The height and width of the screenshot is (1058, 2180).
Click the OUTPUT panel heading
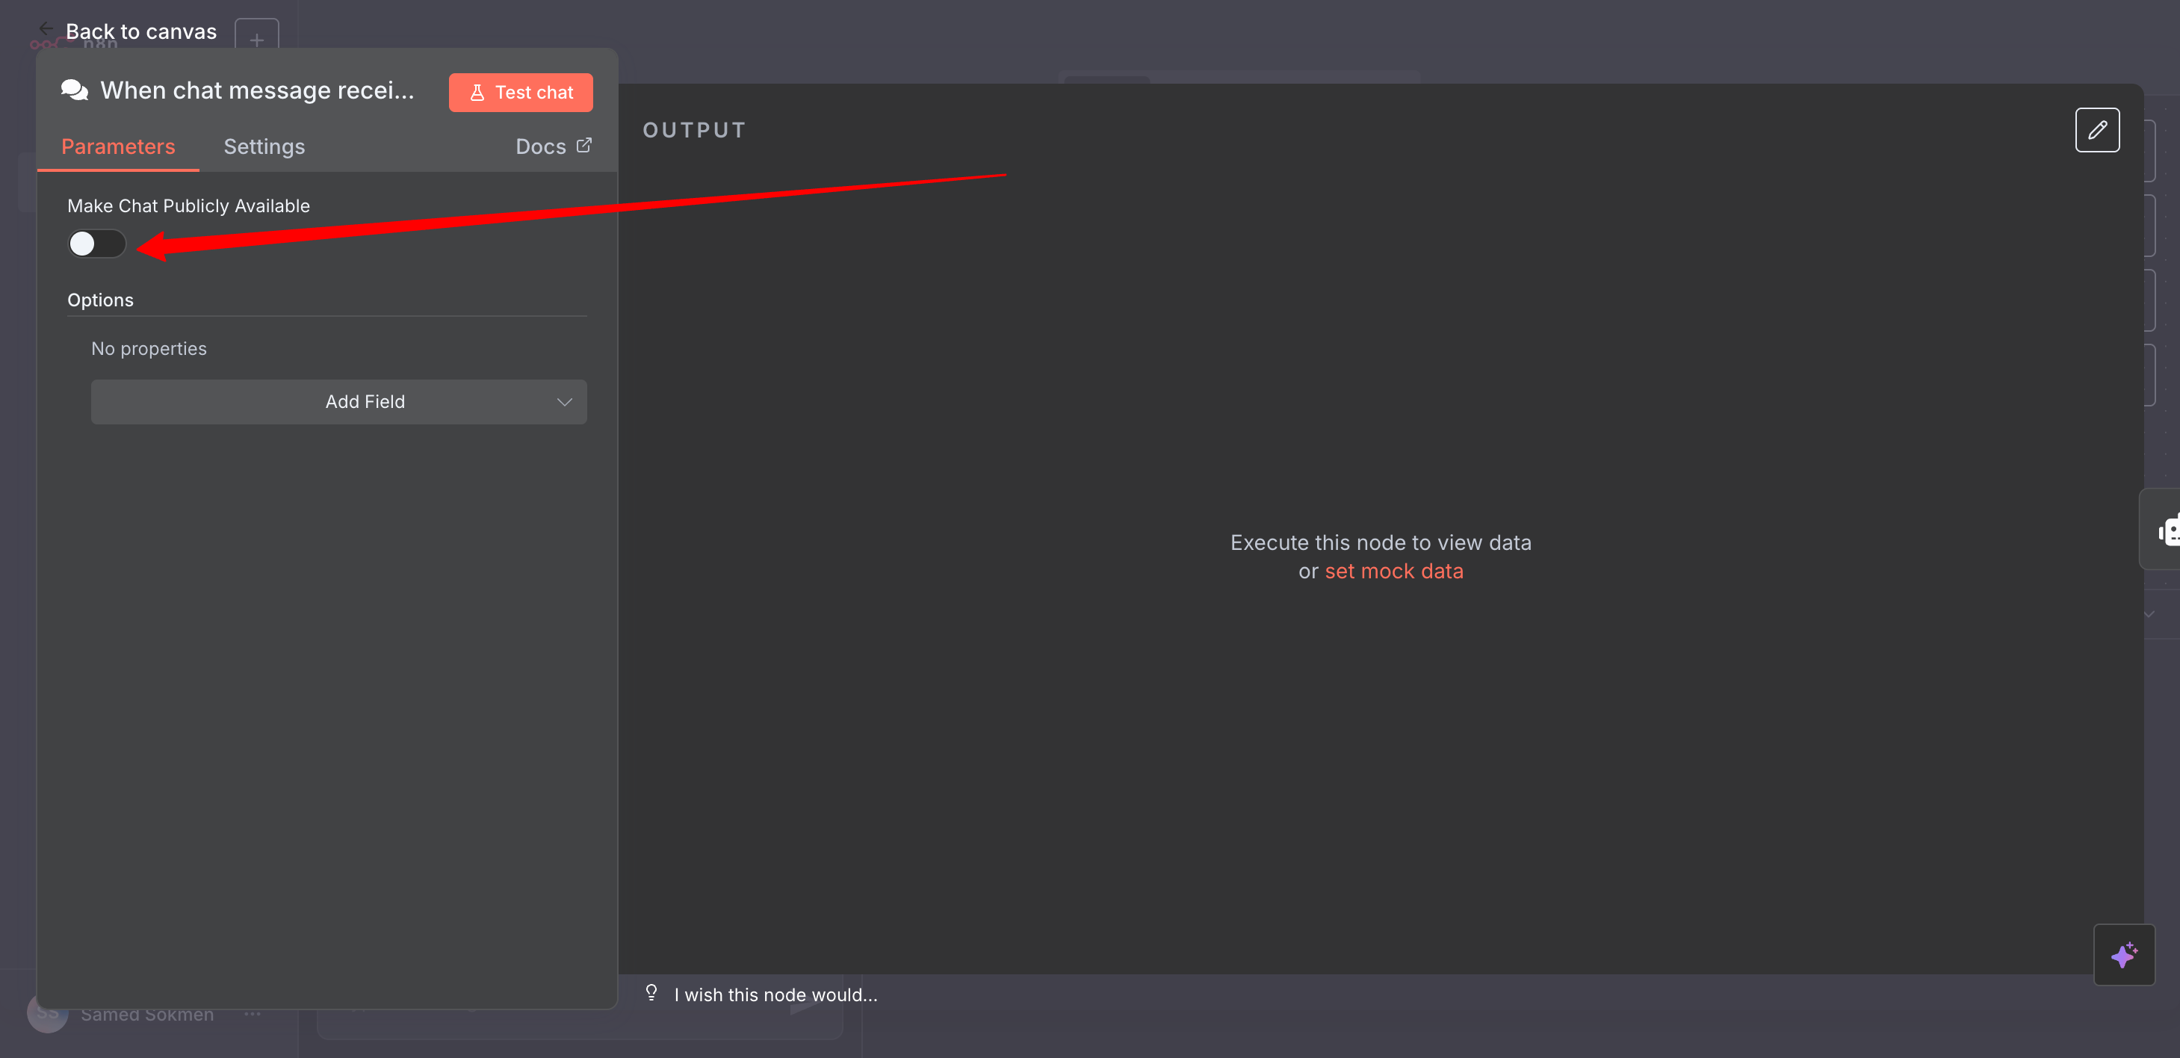[x=694, y=130]
